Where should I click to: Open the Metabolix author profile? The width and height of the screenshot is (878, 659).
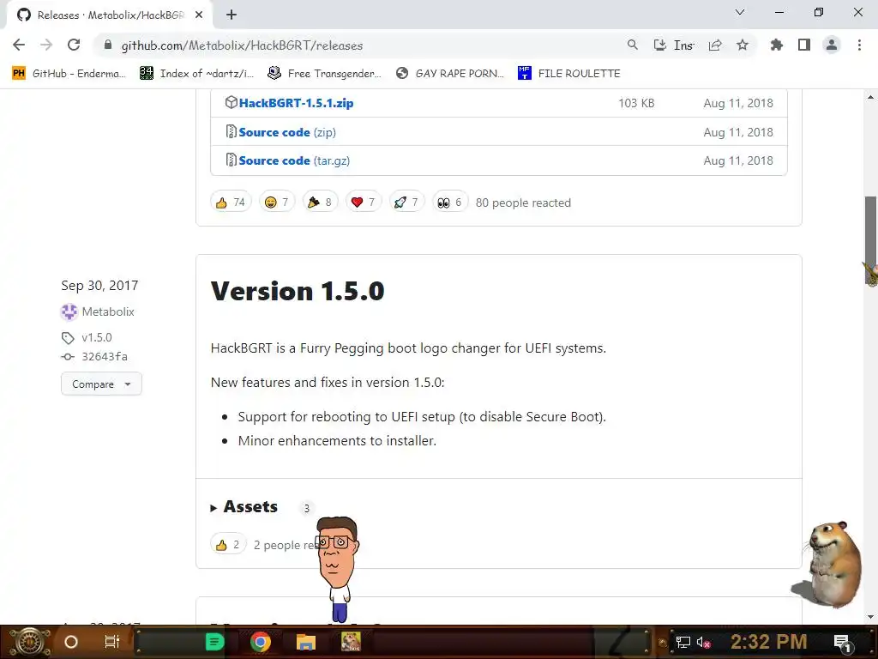pos(108,311)
